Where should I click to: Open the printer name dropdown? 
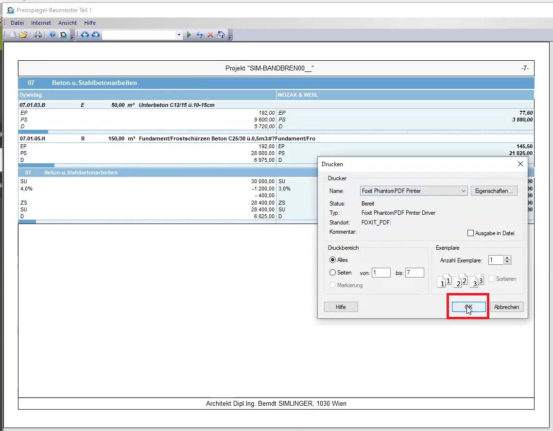click(x=463, y=191)
